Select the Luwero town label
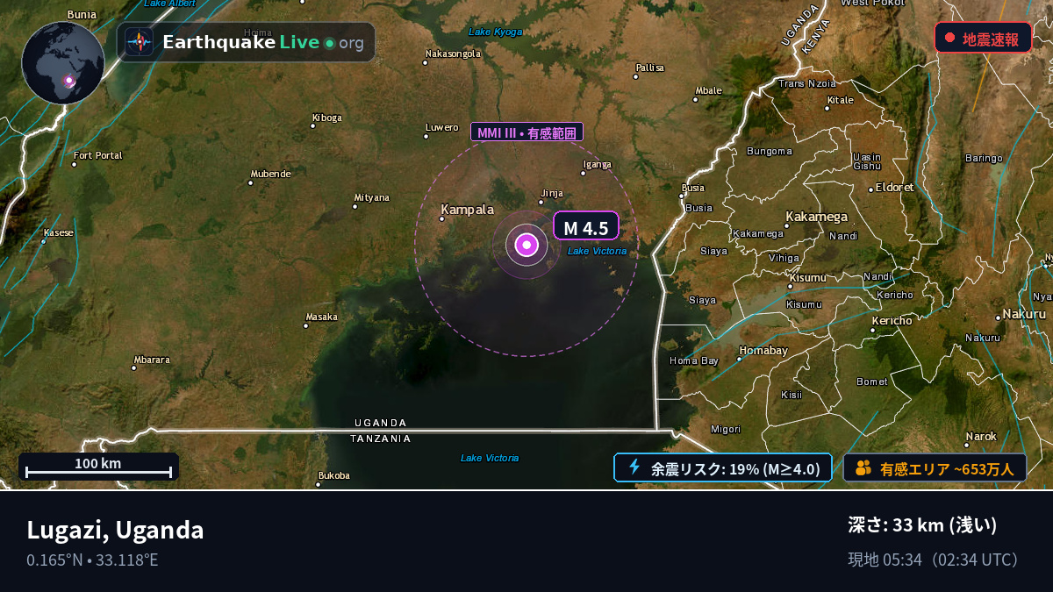The width and height of the screenshot is (1053, 592). click(x=442, y=128)
